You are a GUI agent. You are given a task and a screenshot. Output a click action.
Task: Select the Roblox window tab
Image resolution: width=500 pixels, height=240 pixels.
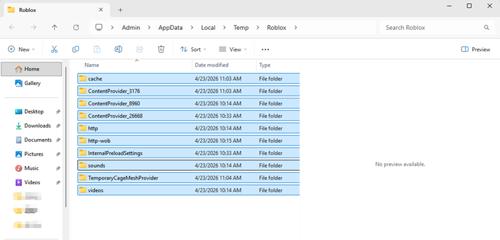pyautogui.click(x=57, y=10)
